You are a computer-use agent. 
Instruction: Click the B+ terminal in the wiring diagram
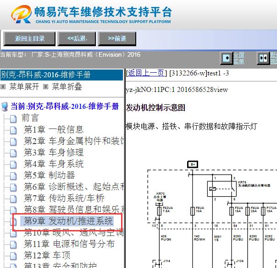point(193,164)
